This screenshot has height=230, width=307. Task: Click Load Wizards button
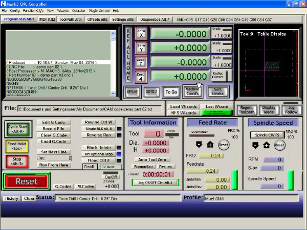183,106
